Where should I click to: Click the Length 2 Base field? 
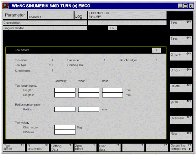coord(112,95)
